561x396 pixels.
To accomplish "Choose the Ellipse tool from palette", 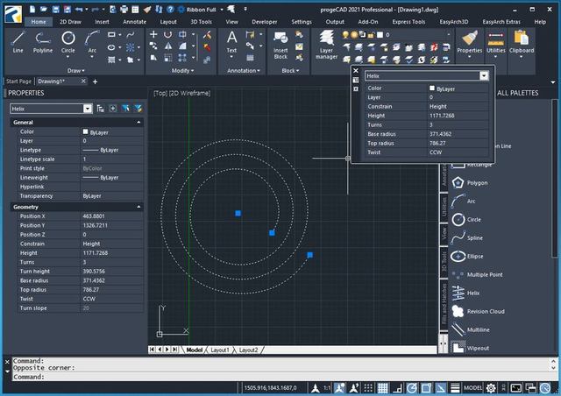I will 475,256.
